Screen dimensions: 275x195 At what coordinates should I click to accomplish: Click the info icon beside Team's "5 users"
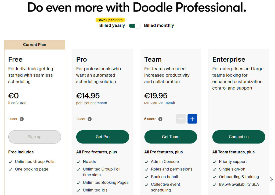click(160, 119)
